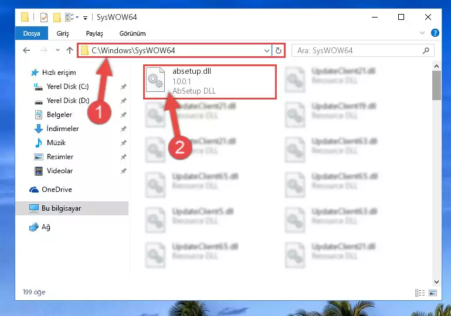
Task: Switch to Details view icon in status bar
Action: (420, 293)
